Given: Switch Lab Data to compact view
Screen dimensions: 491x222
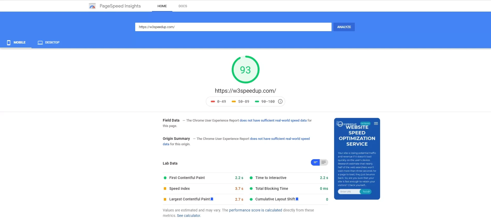Looking at the screenshot, I should click(x=315, y=162).
